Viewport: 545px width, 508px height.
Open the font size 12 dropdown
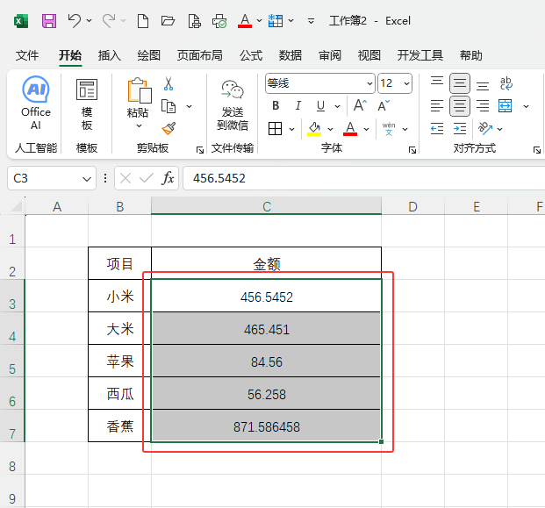[406, 83]
